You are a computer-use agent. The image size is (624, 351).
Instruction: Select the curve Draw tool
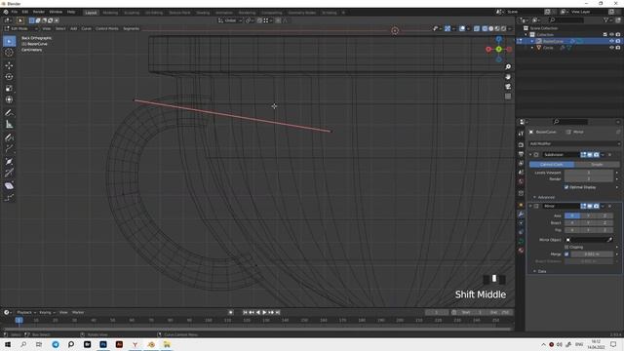pyautogui.click(x=9, y=137)
